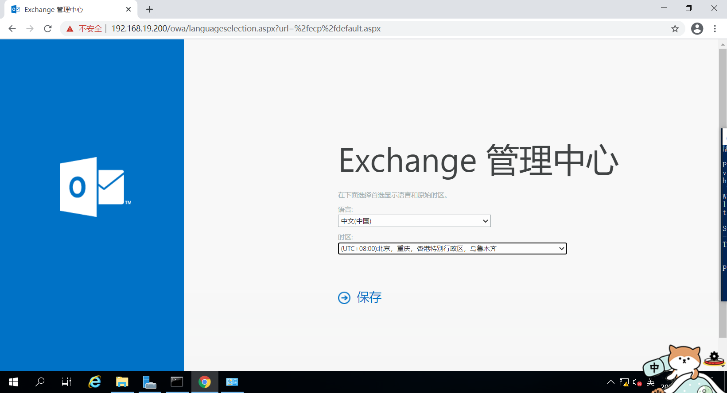Open Task View on the taskbar
The height and width of the screenshot is (393, 727).
pos(66,382)
